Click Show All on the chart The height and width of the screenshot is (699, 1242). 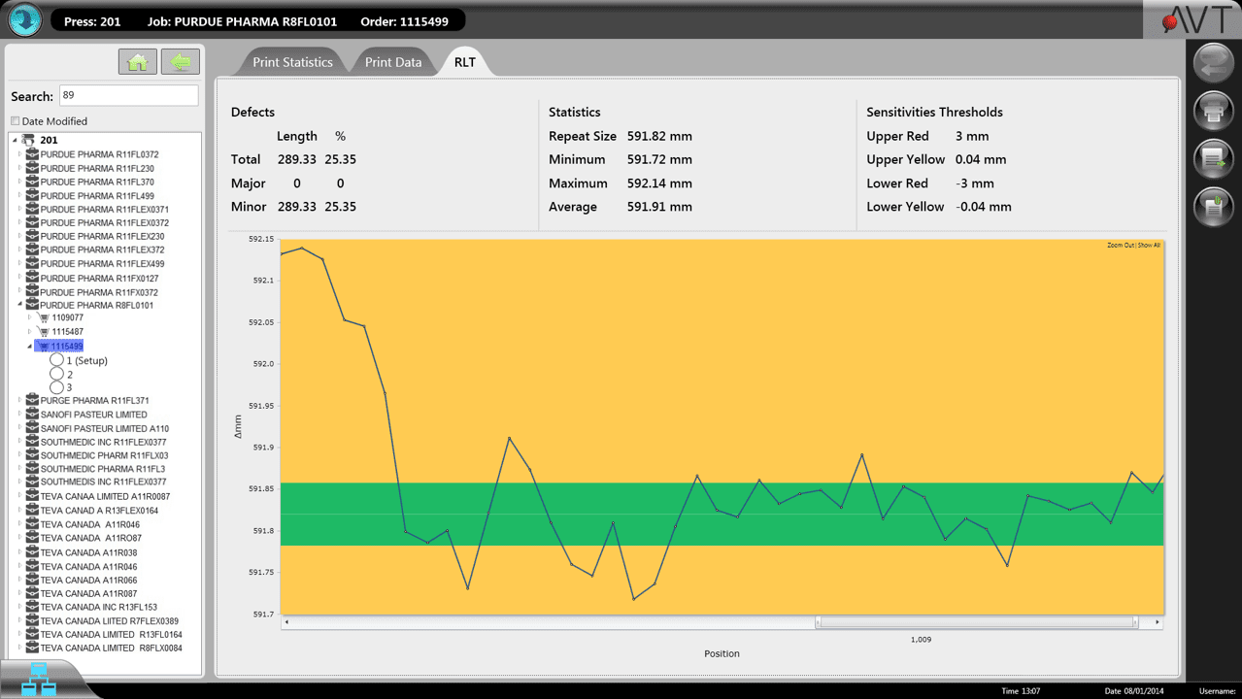coord(1149,245)
